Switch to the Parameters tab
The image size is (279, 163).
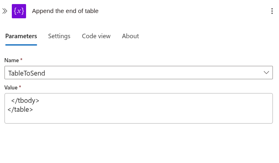[x=21, y=36]
